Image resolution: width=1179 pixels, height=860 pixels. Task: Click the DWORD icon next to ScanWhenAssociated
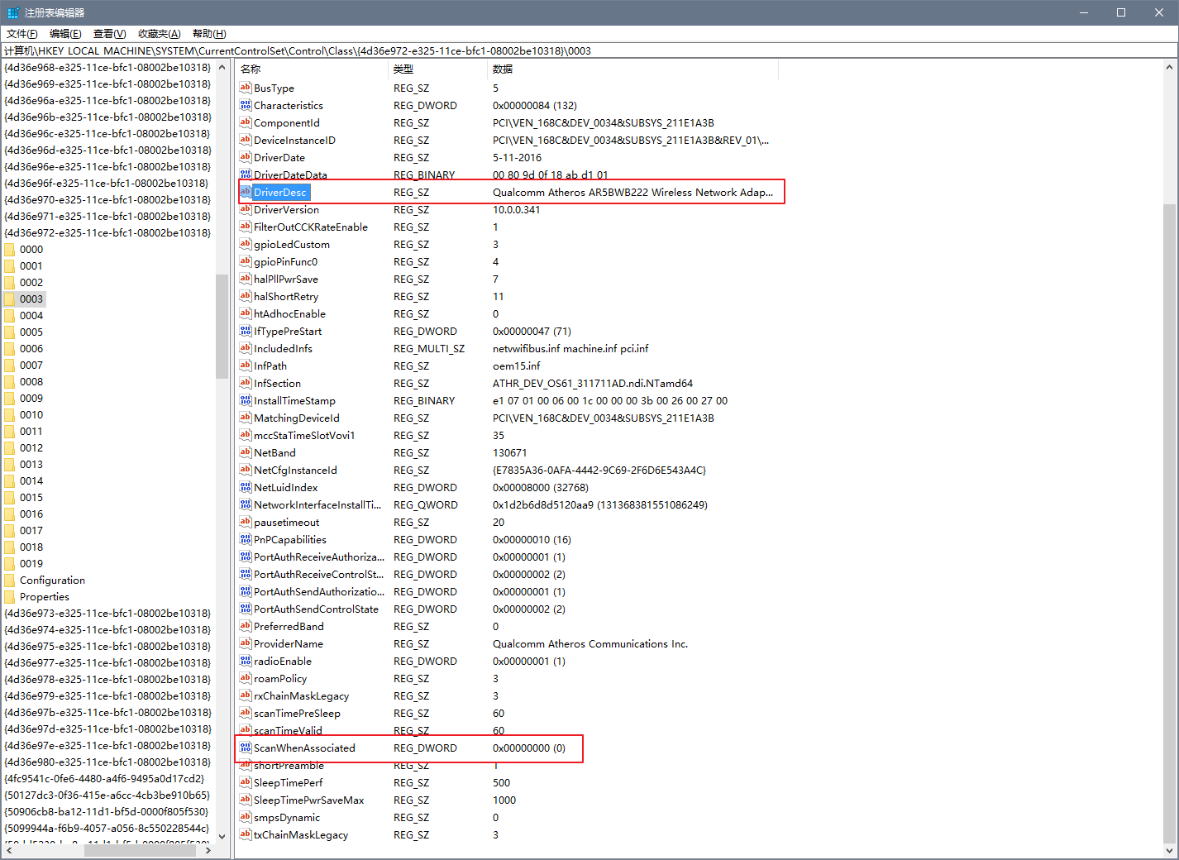coord(246,748)
